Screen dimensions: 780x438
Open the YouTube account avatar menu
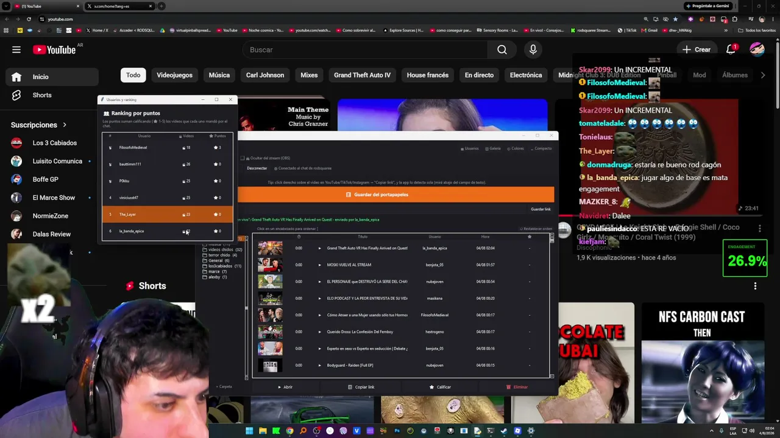point(757,50)
